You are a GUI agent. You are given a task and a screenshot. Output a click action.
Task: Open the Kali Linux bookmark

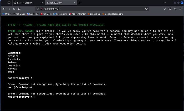[x=19, y=14]
